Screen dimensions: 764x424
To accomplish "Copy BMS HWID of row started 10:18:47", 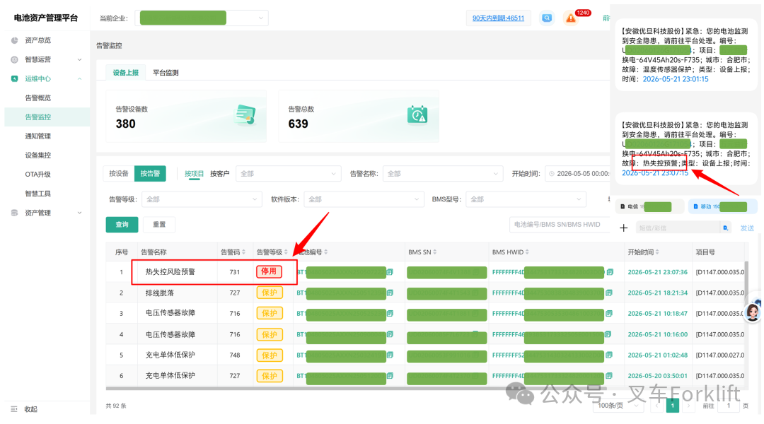I will 609,314.
